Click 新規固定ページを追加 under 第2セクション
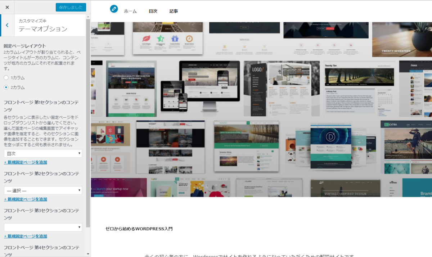The height and width of the screenshot is (257, 432). coord(26,199)
